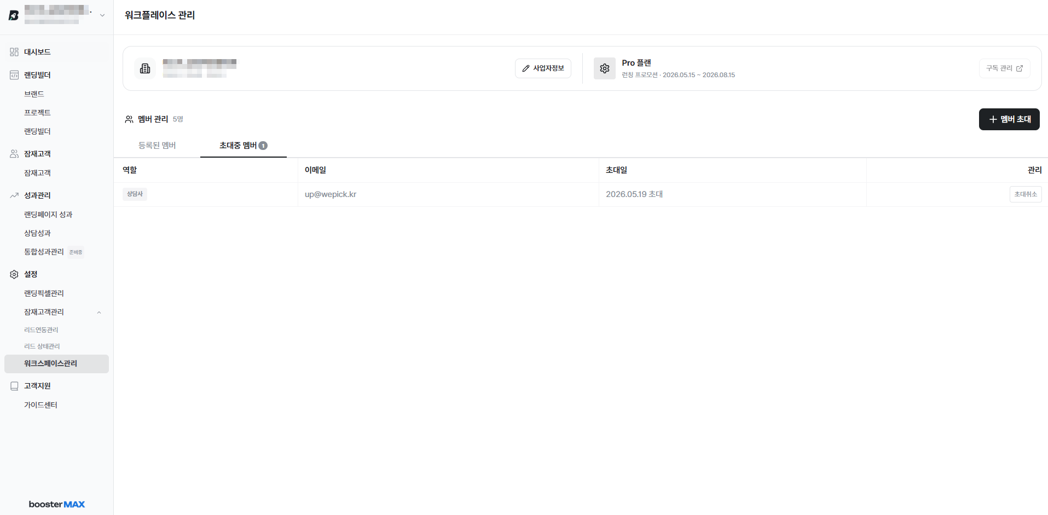Screen dimensions: 1048x515
Task: Click the date 2026.05.19 초대
Action: (634, 194)
